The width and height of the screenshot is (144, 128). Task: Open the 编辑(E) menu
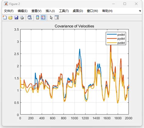point(22,11)
